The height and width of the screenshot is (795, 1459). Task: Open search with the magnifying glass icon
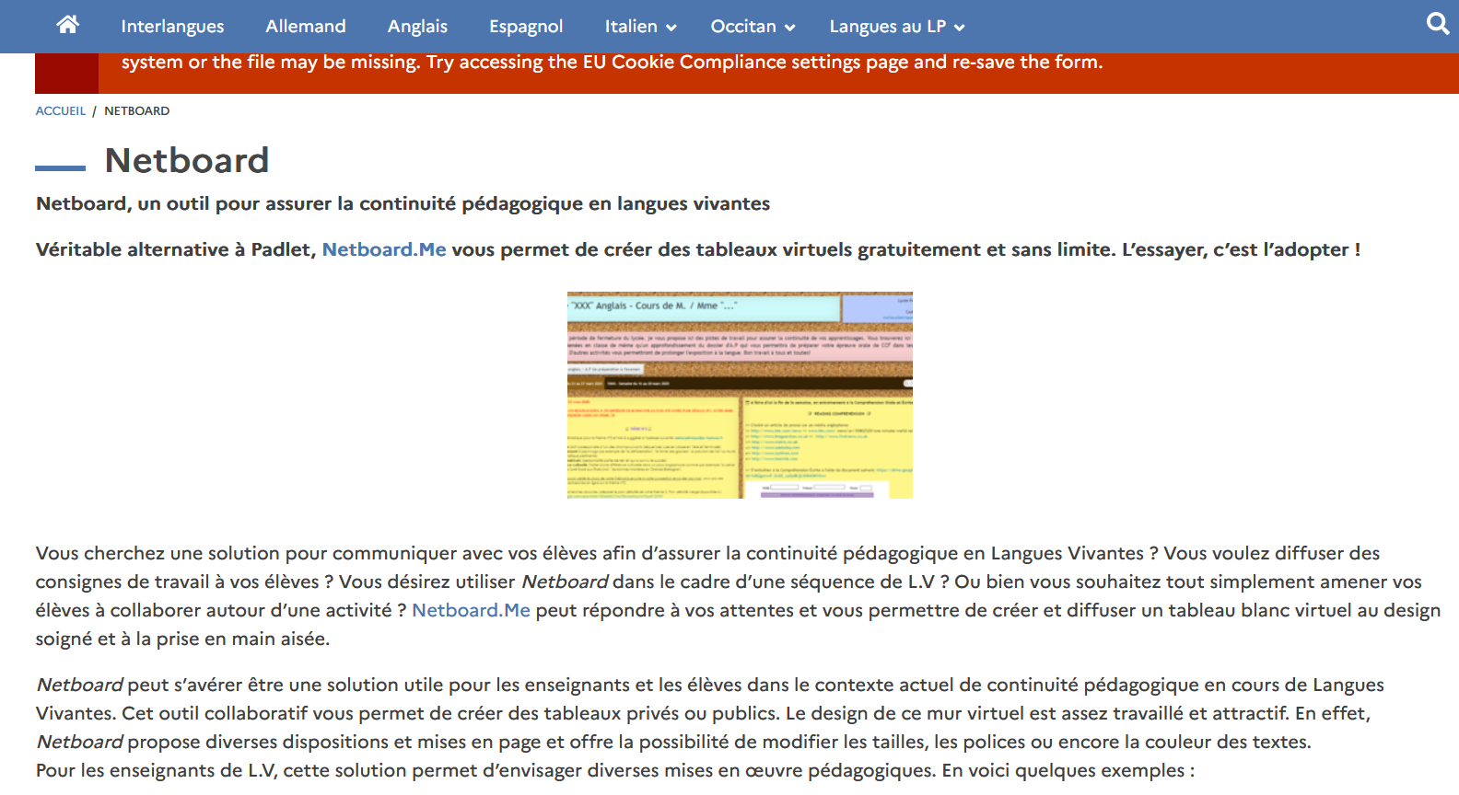[x=1437, y=24]
